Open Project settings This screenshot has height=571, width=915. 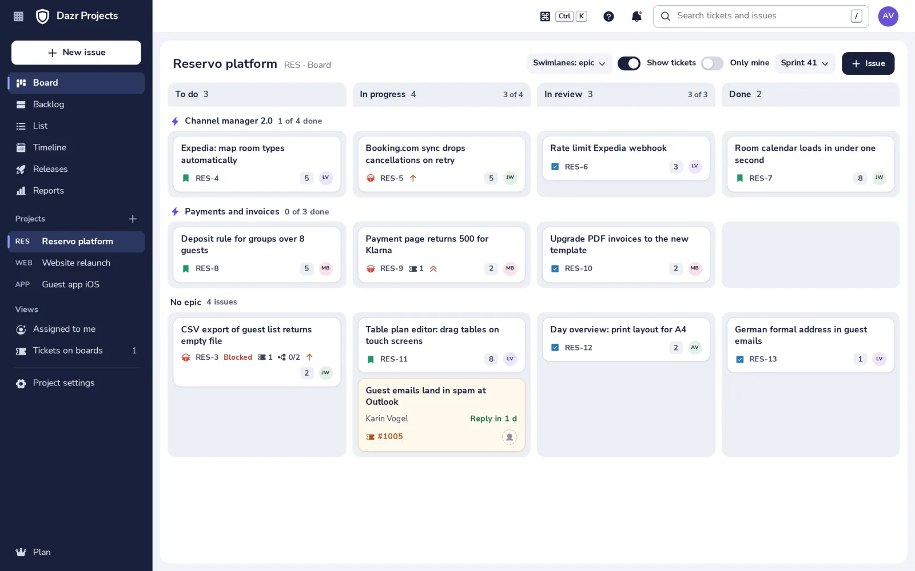click(76, 383)
